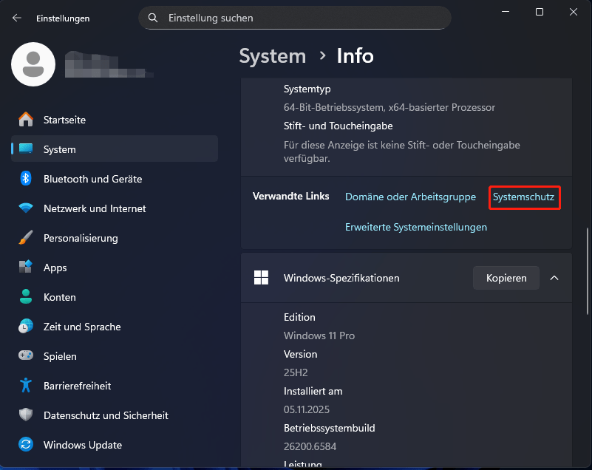592x470 pixels.
Task: Open Startseite in the sidebar
Action: click(115, 120)
